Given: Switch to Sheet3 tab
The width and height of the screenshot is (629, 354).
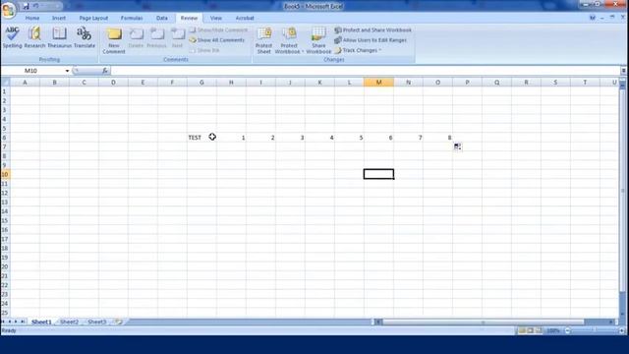Looking at the screenshot, I should [x=96, y=322].
